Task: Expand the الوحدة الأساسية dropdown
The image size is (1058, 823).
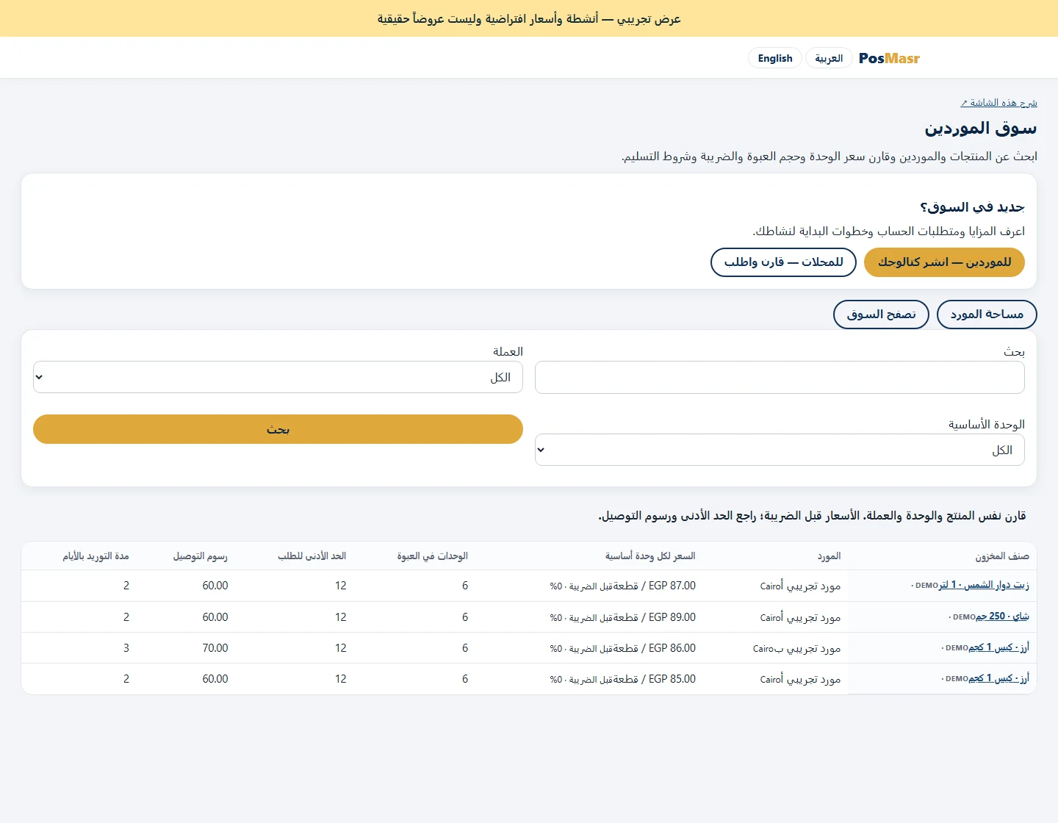Action: click(x=780, y=450)
